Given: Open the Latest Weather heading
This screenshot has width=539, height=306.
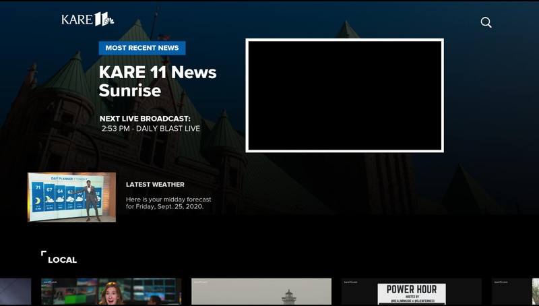Looking at the screenshot, I should point(155,185).
